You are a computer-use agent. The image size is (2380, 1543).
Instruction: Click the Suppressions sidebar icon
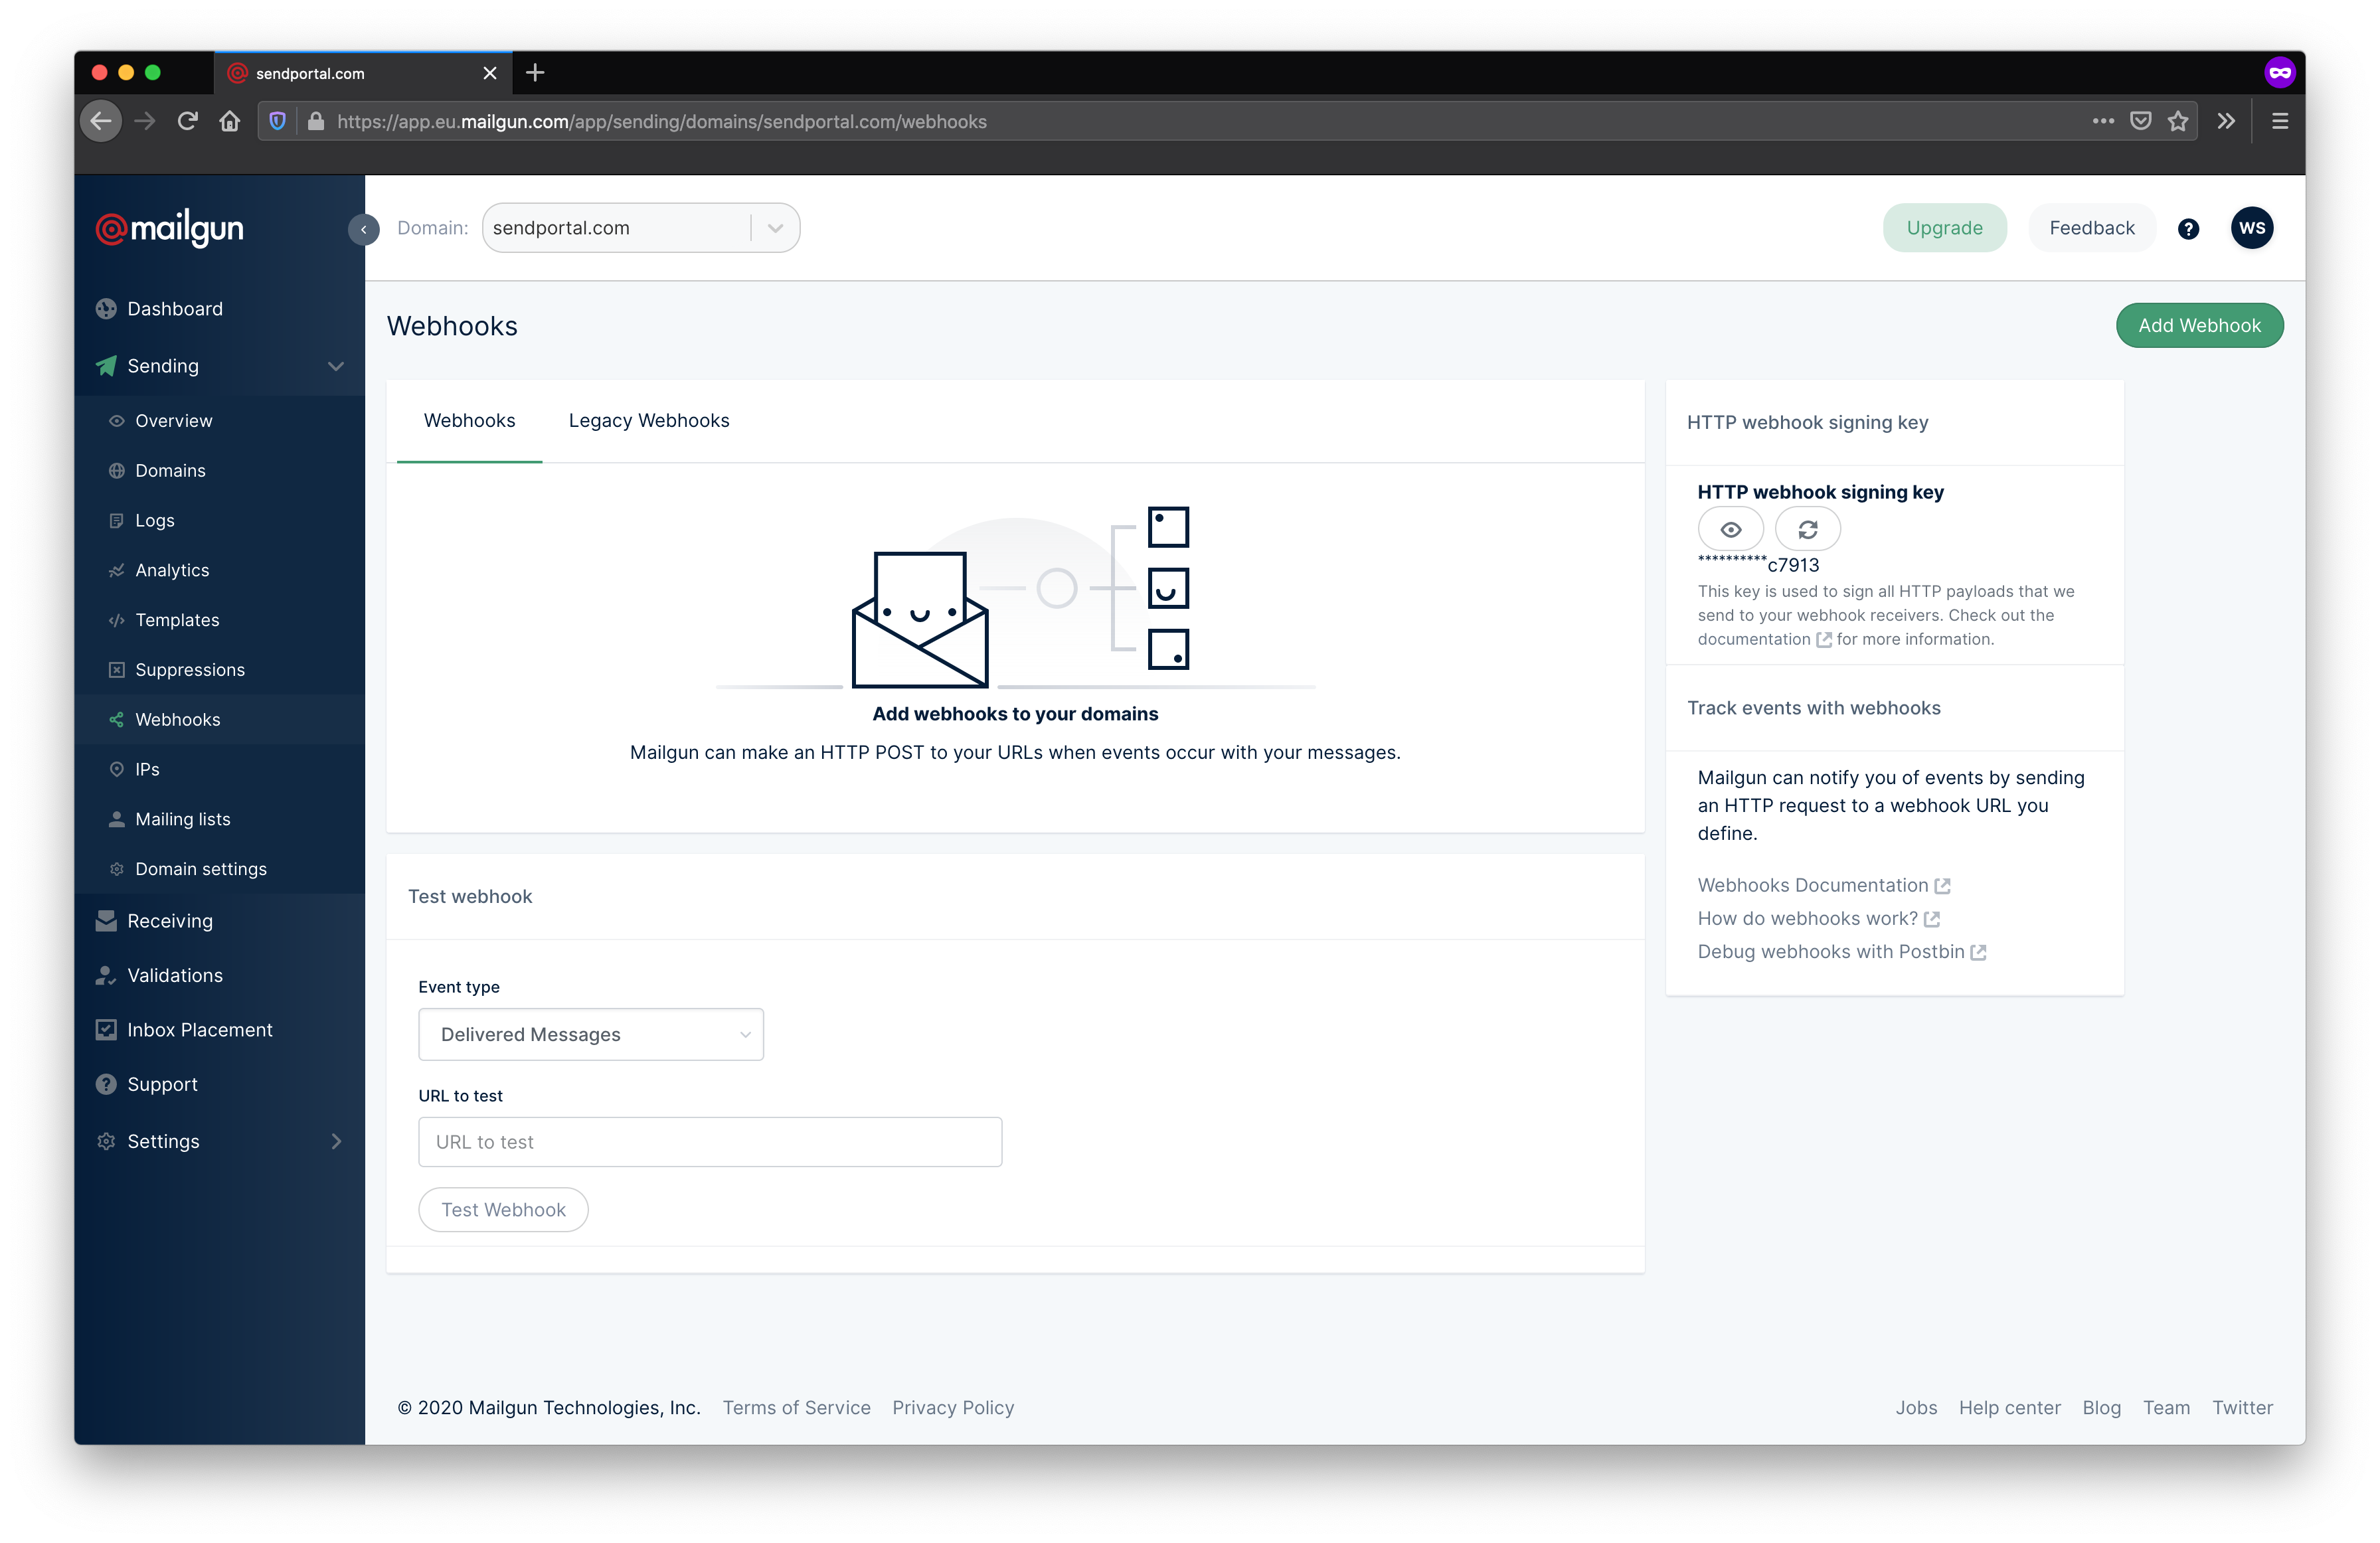pyautogui.click(x=116, y=667)
